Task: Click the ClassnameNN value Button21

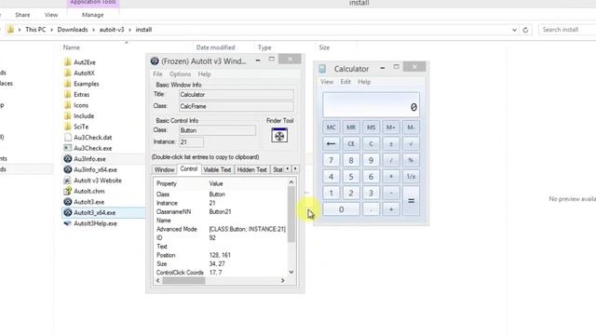Action: point(220,211)
